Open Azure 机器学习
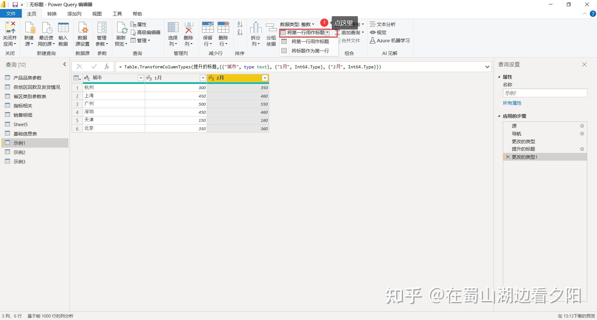Viewport: 597px width, 320px height. [390, 40]
